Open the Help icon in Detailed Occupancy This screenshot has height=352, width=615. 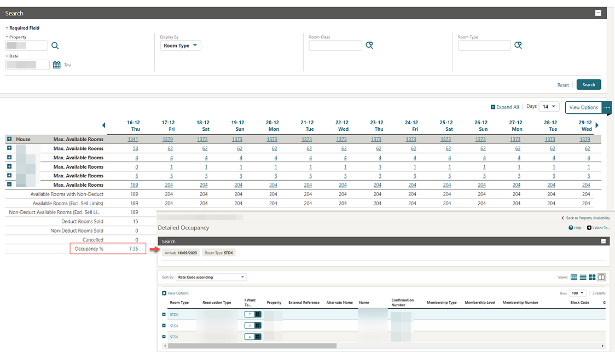tap(575, 228)
